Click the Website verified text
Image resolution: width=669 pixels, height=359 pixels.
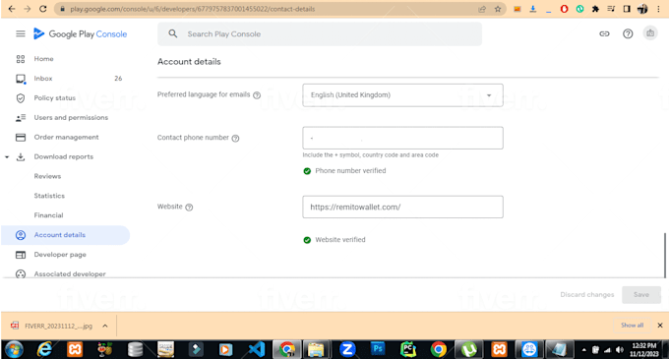[x=340, y=240]
